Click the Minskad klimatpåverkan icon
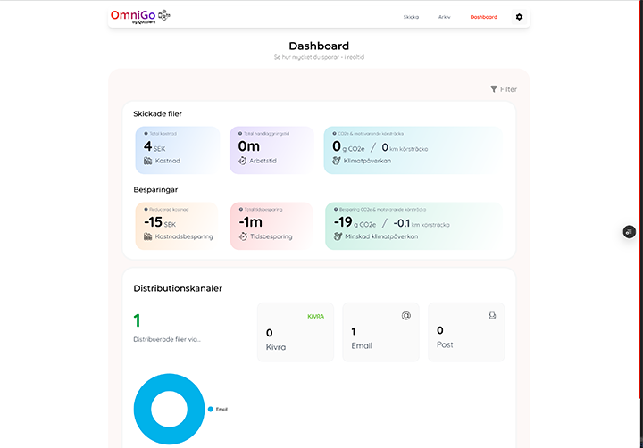The width and height of the screenshot is (643, 448). [x=338, y=236]
